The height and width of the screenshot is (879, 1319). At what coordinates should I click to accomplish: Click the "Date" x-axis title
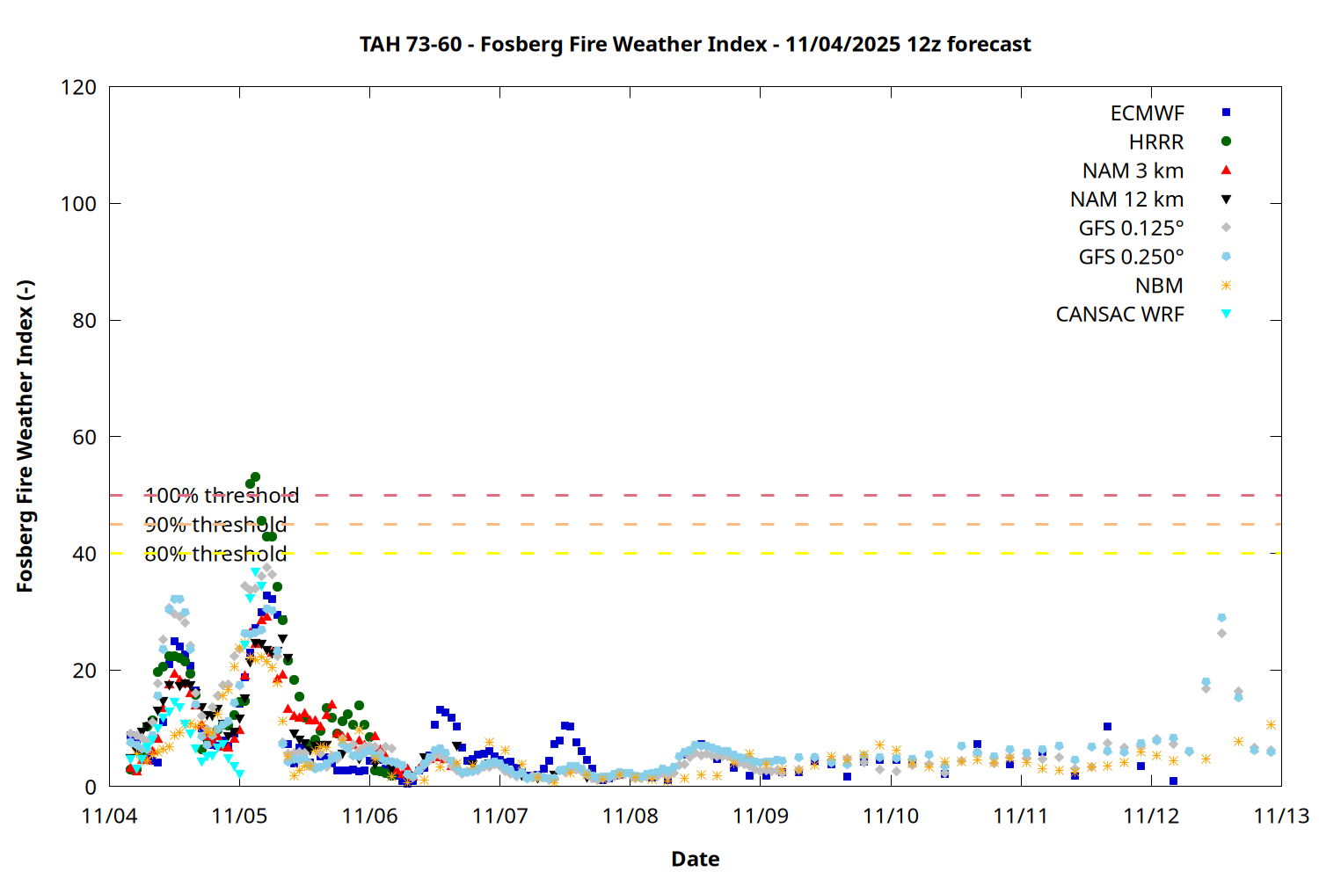(695, 859)
